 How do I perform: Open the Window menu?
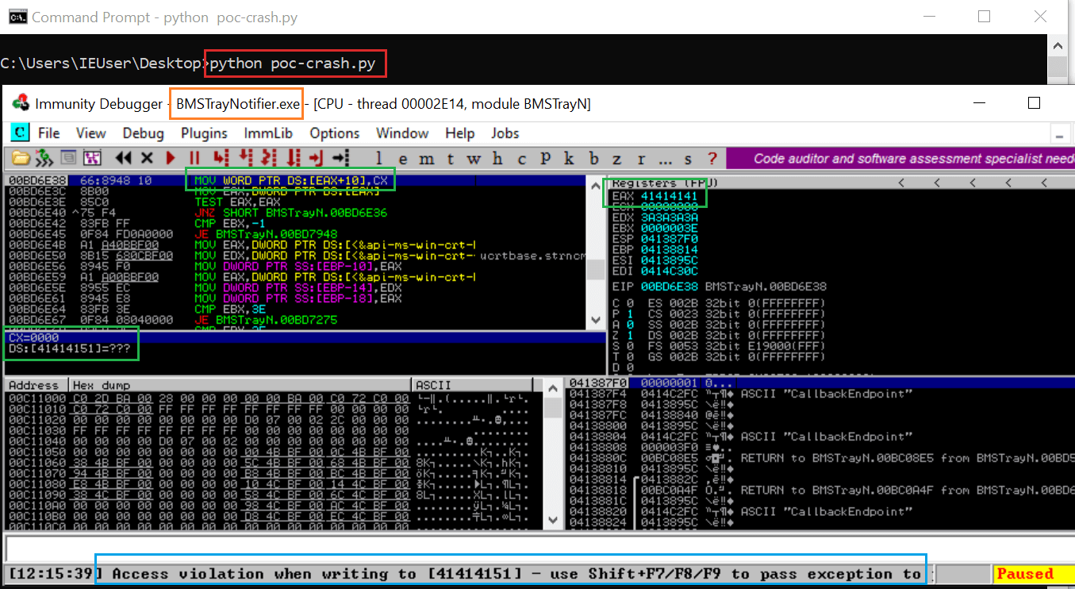(x=402, y=133)
